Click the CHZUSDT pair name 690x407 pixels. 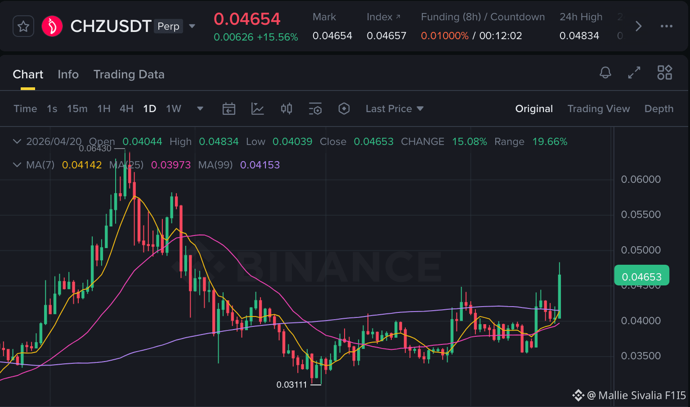111,26
